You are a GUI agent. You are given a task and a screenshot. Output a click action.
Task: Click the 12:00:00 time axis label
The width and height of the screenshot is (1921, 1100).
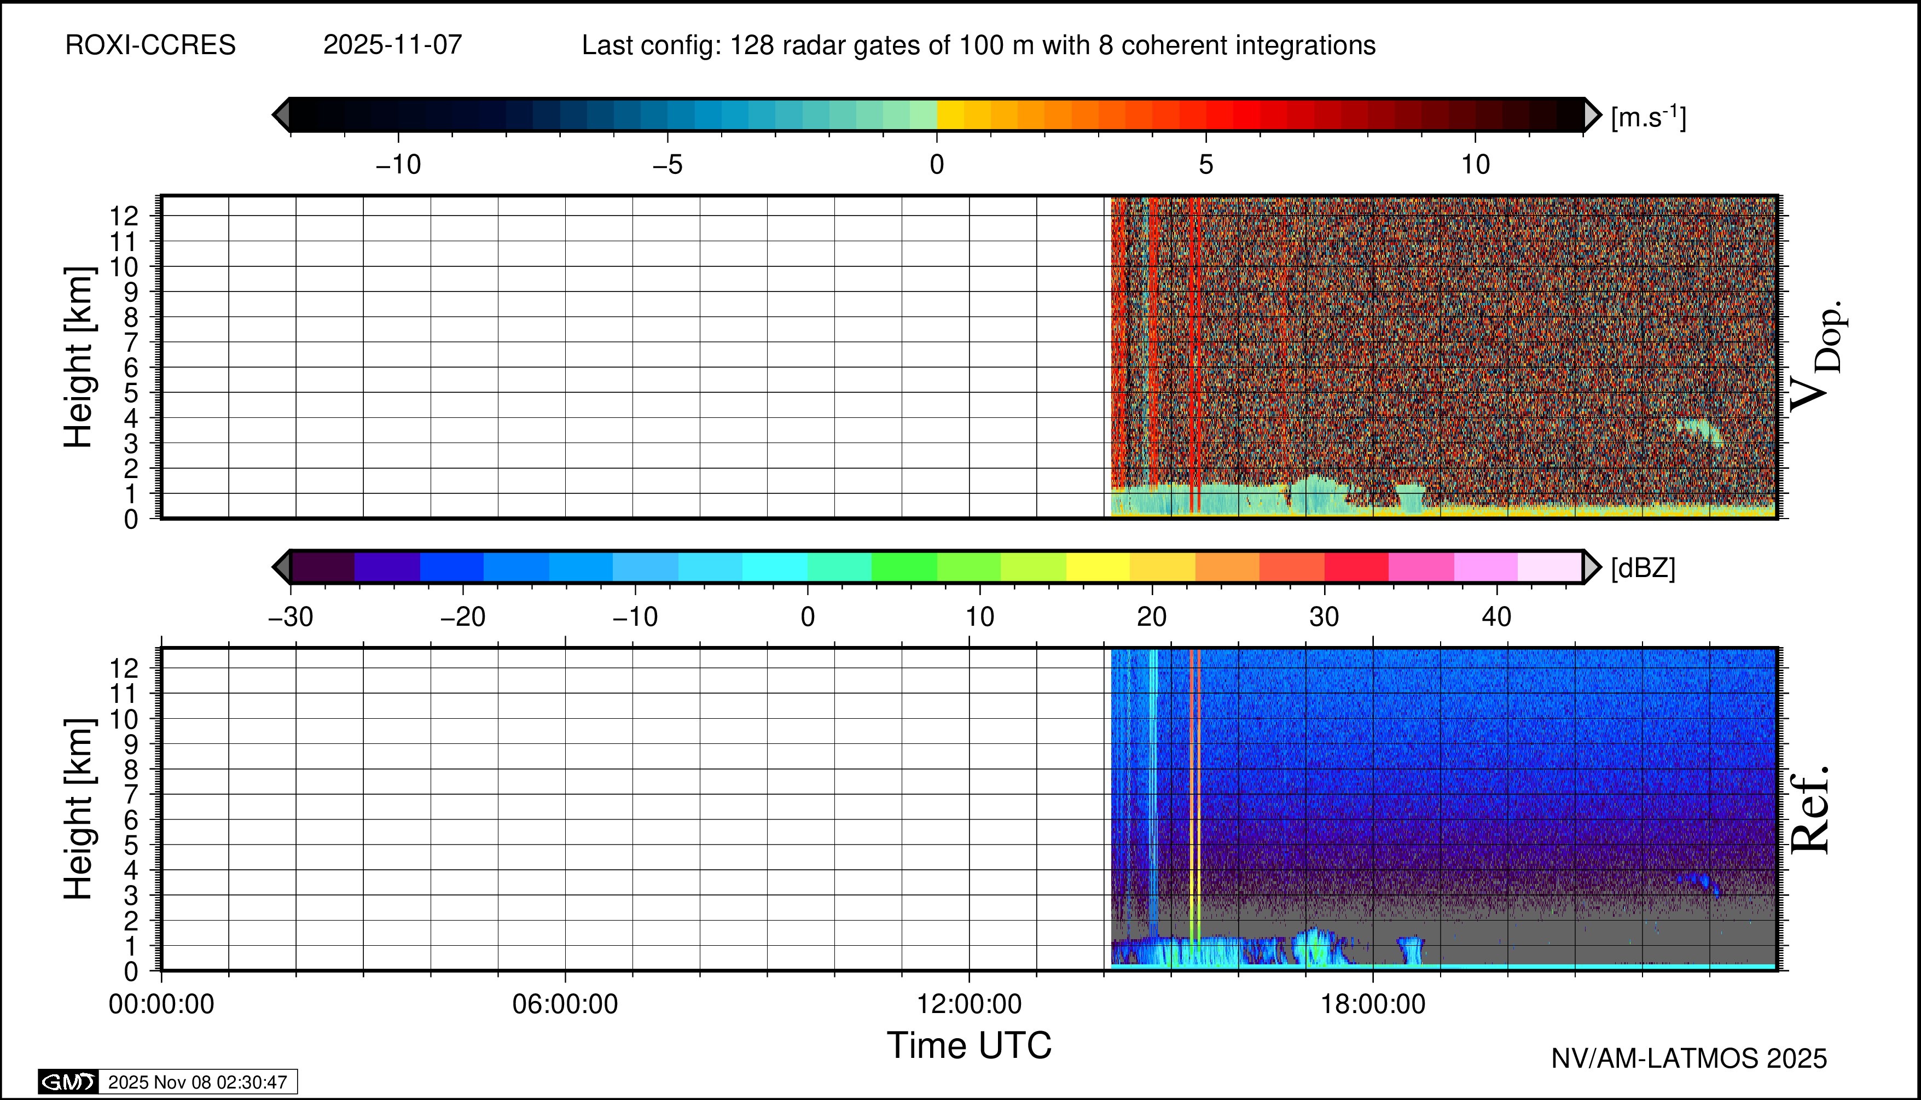point(970,1004)
